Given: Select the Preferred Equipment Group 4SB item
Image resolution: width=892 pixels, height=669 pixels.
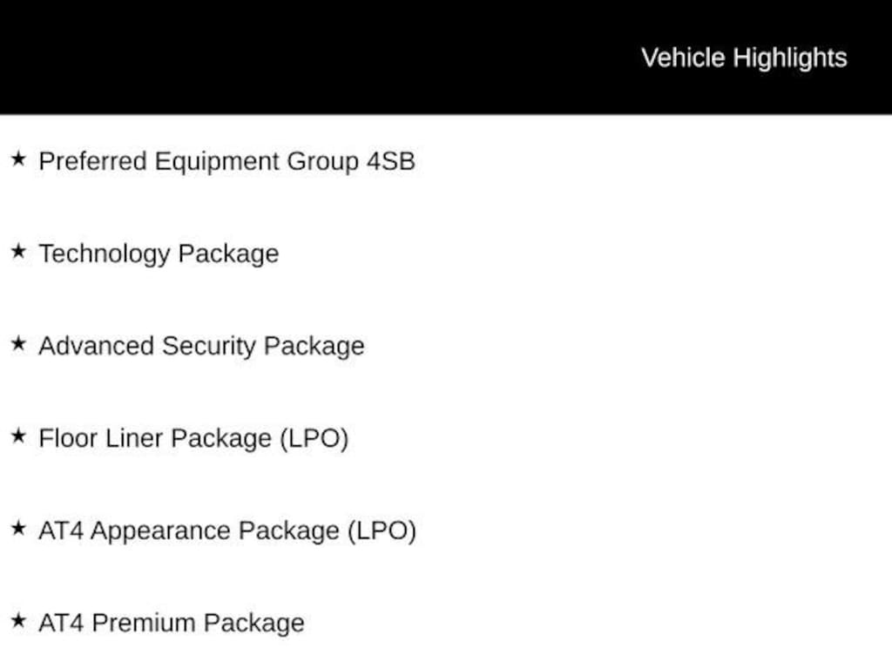Looking at the screenshot, I should point(227,161).
